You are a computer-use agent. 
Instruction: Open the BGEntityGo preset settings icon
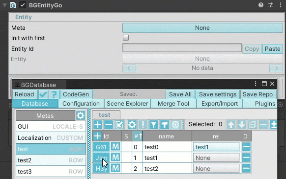click(x=271, y=5)
